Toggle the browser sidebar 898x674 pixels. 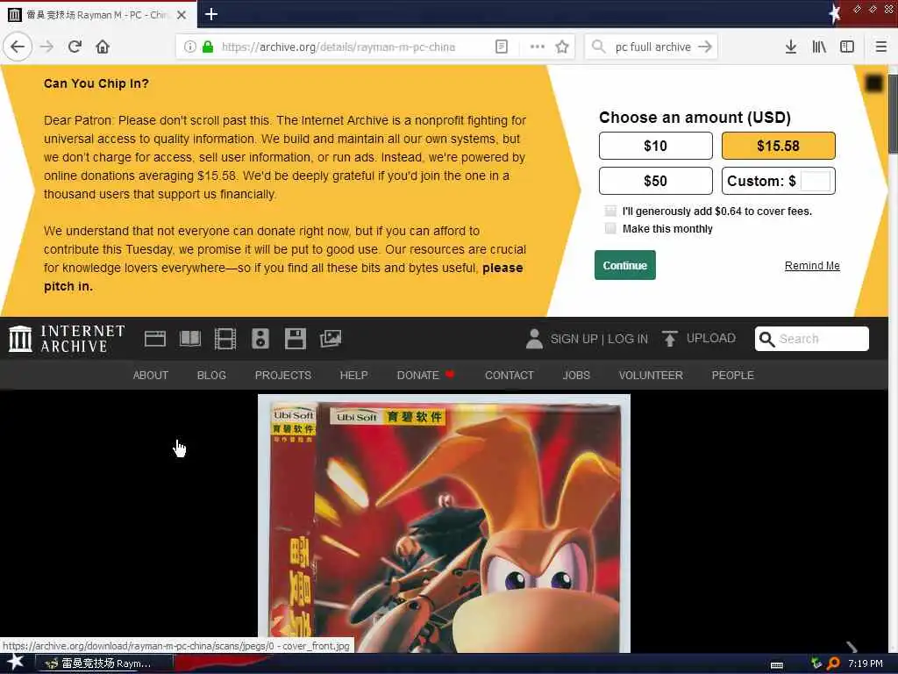847,47
